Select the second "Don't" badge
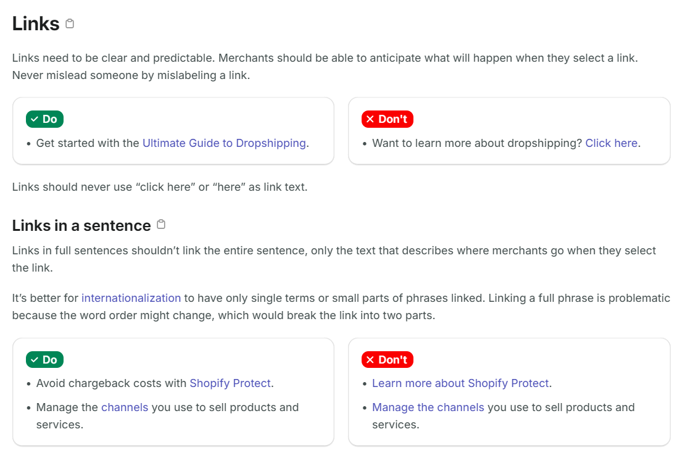The height and width of the screenshot is (458, 680). pyautogui.click(x=387, y=359)
